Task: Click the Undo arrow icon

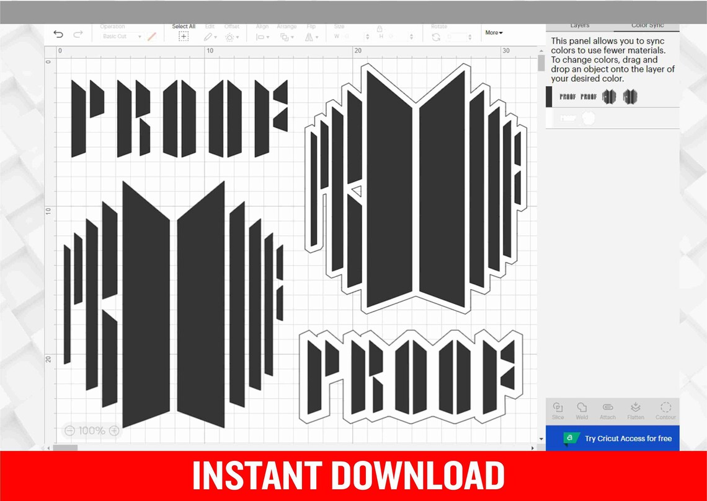Action: coord(58,33)
